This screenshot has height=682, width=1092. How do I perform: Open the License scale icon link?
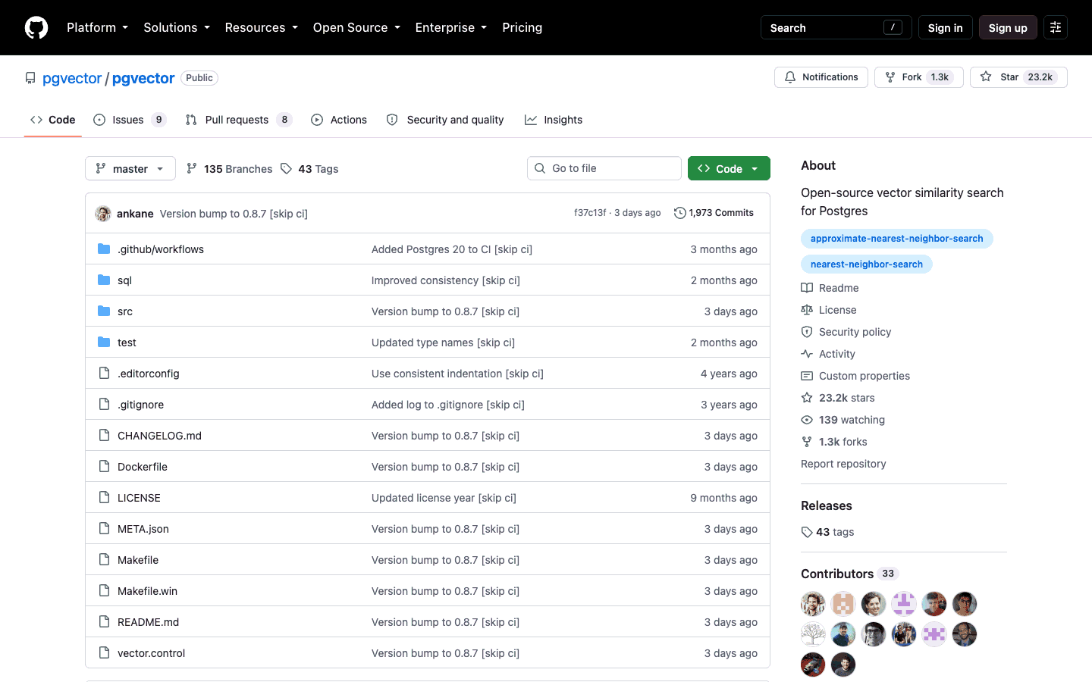[829, 310]
